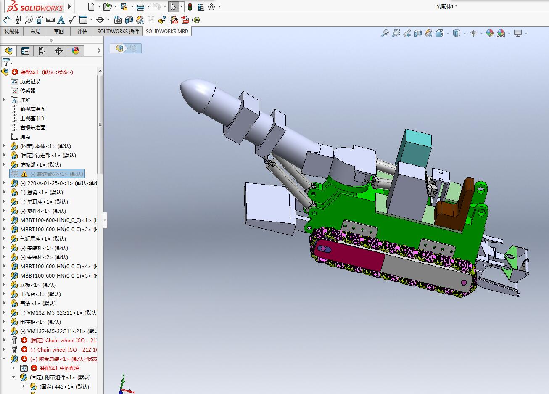Select the 原点 origin item
The height and width of the screenshot is (394, 549).
pos(25,137)
